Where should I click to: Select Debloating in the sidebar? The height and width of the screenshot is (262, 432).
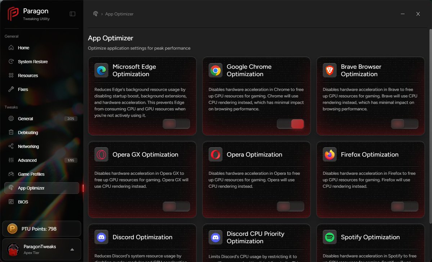click(42, 132)
